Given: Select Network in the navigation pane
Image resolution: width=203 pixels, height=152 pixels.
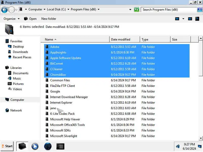Looking at the screenshot, I should 16,110.
